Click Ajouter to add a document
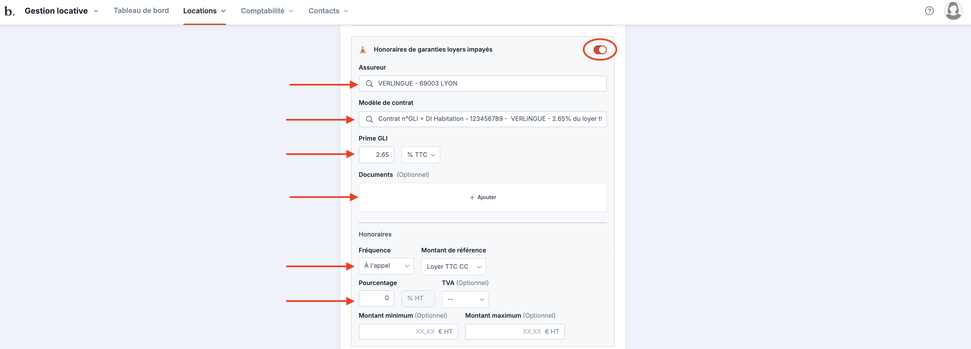The width and height of the screenshot is (971, 349). 486,197
